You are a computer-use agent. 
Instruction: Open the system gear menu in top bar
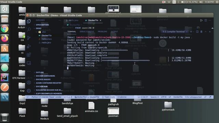click(x=217, y=2)
